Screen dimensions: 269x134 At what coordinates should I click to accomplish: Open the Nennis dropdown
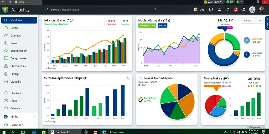pyautogui.click(x=252, y=20)
